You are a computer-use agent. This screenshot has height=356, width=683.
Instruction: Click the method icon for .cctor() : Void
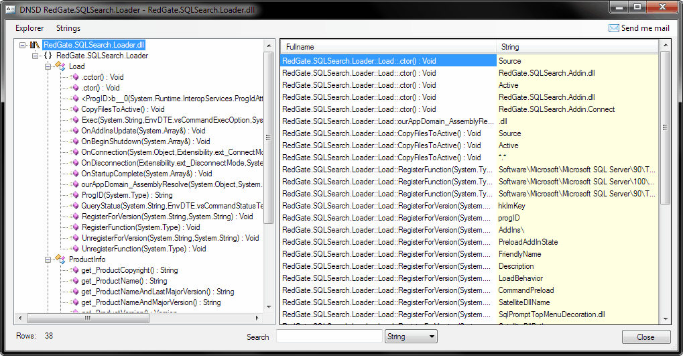pos(75,77)
